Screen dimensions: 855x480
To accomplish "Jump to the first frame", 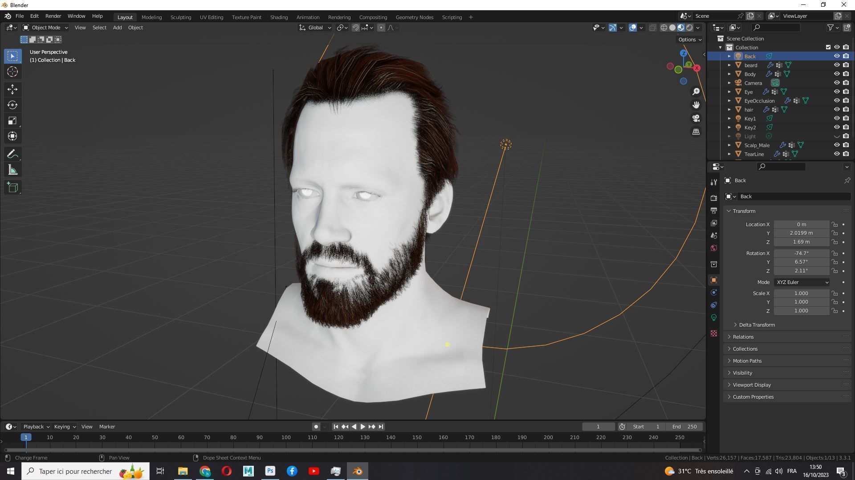I will tap(336, 427).
